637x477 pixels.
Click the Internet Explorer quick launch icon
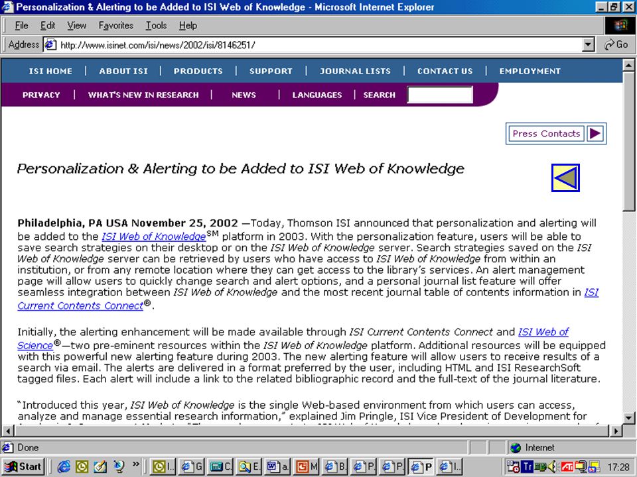[64, 466]
